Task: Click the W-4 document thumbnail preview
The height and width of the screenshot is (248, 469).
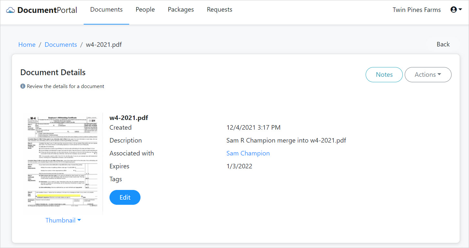Action: [x=63, y=163]
